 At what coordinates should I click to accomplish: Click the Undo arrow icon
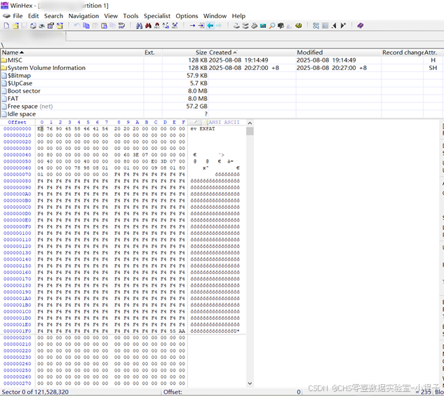pyautogui.click(x=76, y=26)
